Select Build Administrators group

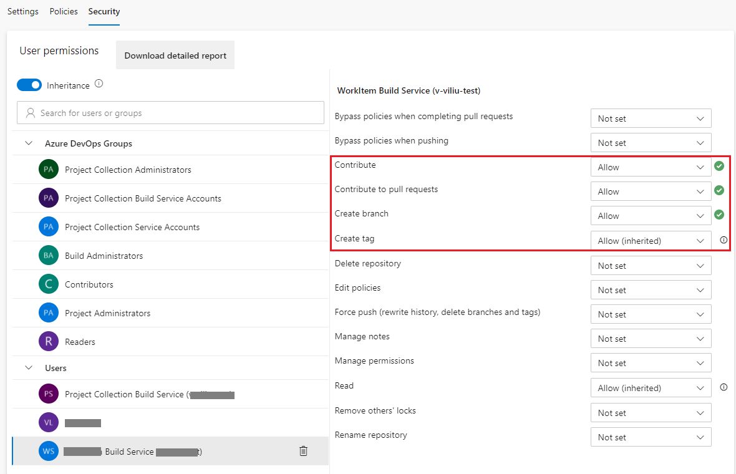tap(170, 255)
